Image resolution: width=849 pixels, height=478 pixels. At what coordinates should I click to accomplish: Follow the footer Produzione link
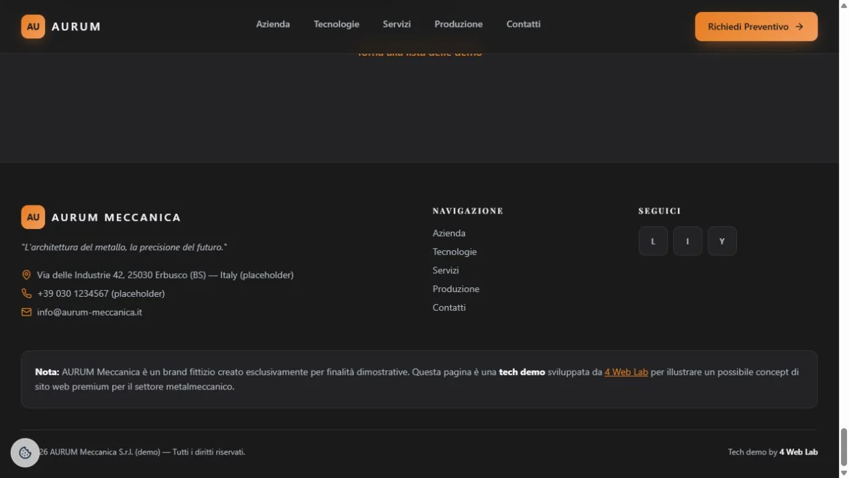(x=456, y=289)
